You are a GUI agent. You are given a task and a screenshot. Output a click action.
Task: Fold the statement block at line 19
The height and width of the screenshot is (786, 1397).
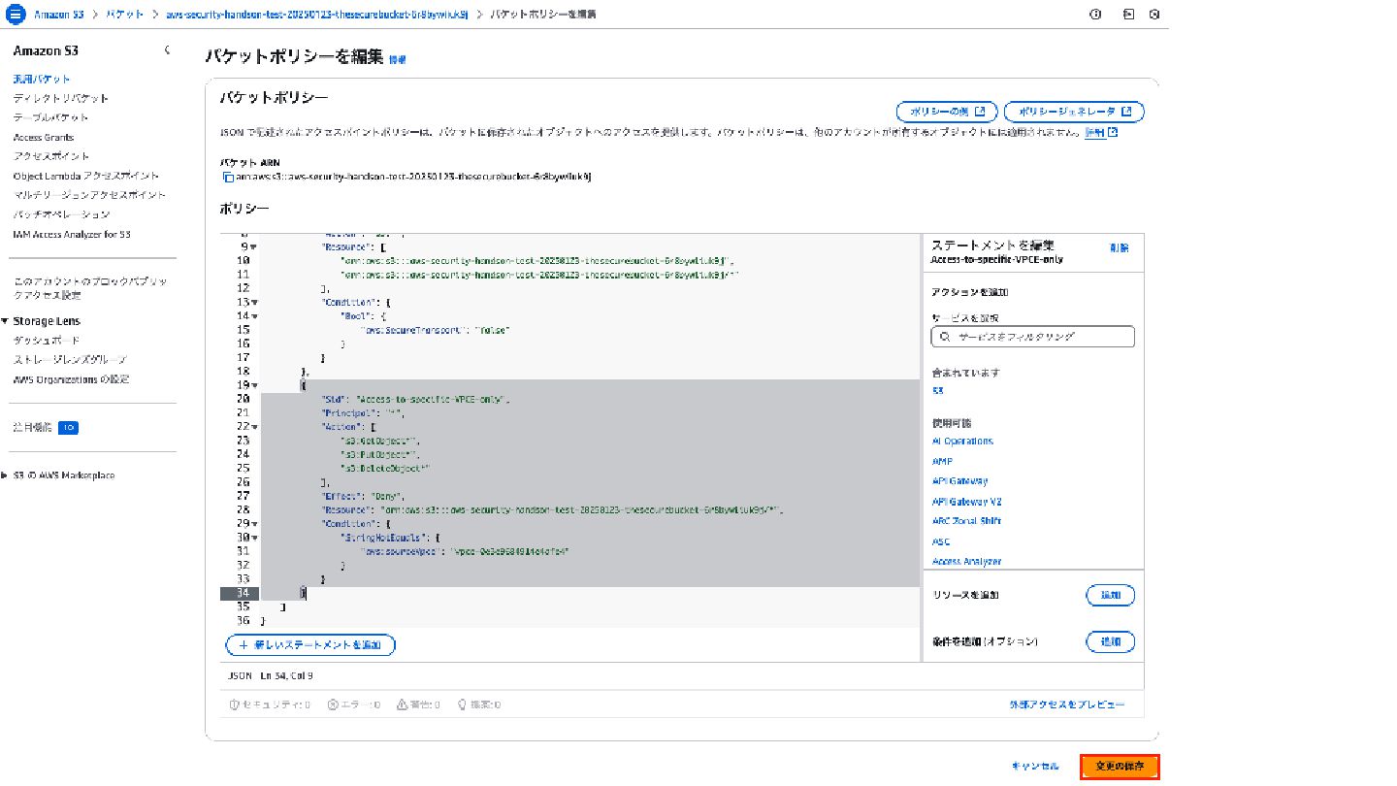click(254, 385)
